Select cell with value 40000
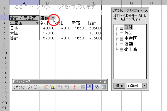 point(47,28)
